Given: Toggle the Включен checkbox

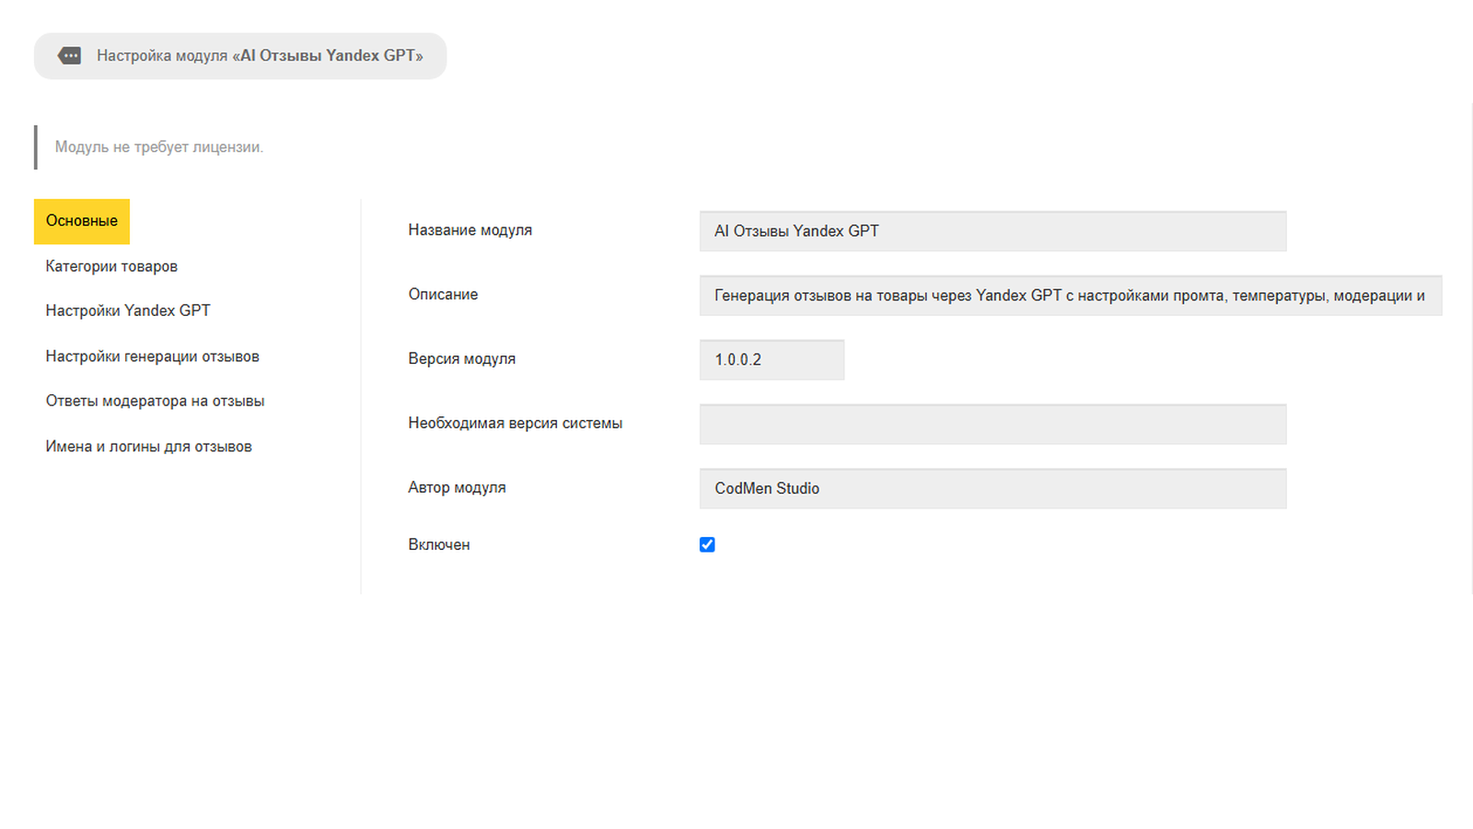Looking at the screenshot, I should 707,544.
